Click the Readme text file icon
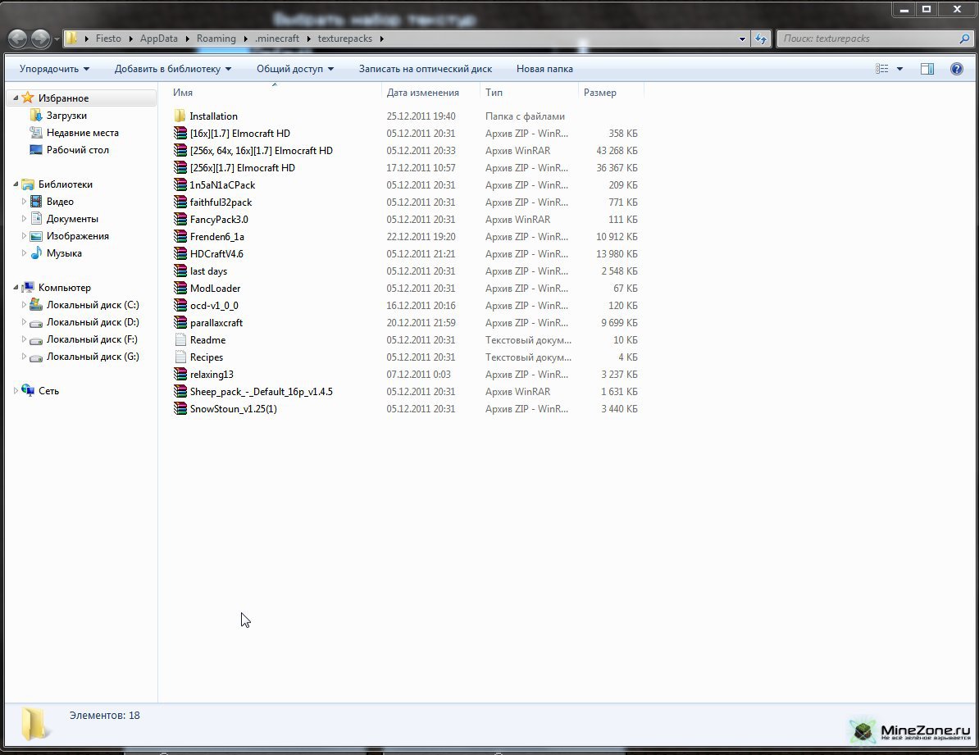 (x=180, y=340)
